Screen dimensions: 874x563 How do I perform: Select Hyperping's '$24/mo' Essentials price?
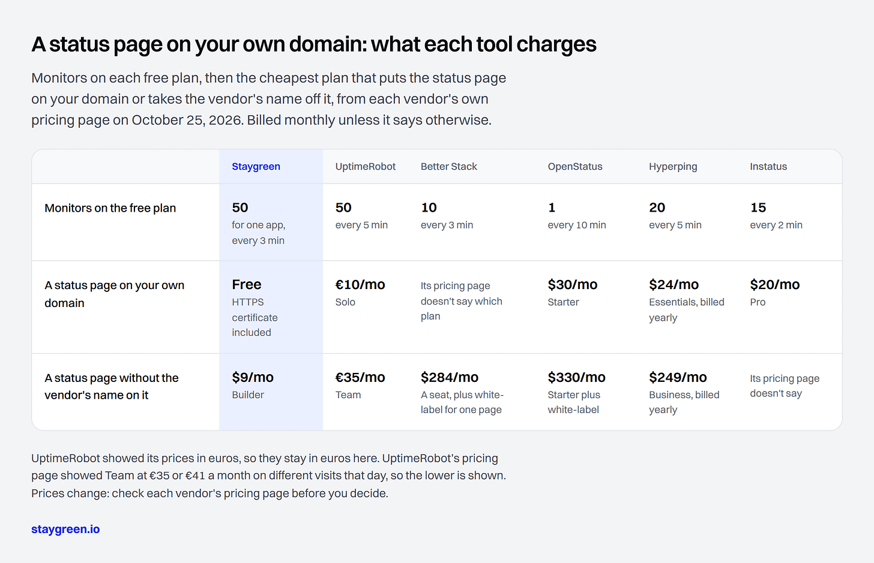674,284
